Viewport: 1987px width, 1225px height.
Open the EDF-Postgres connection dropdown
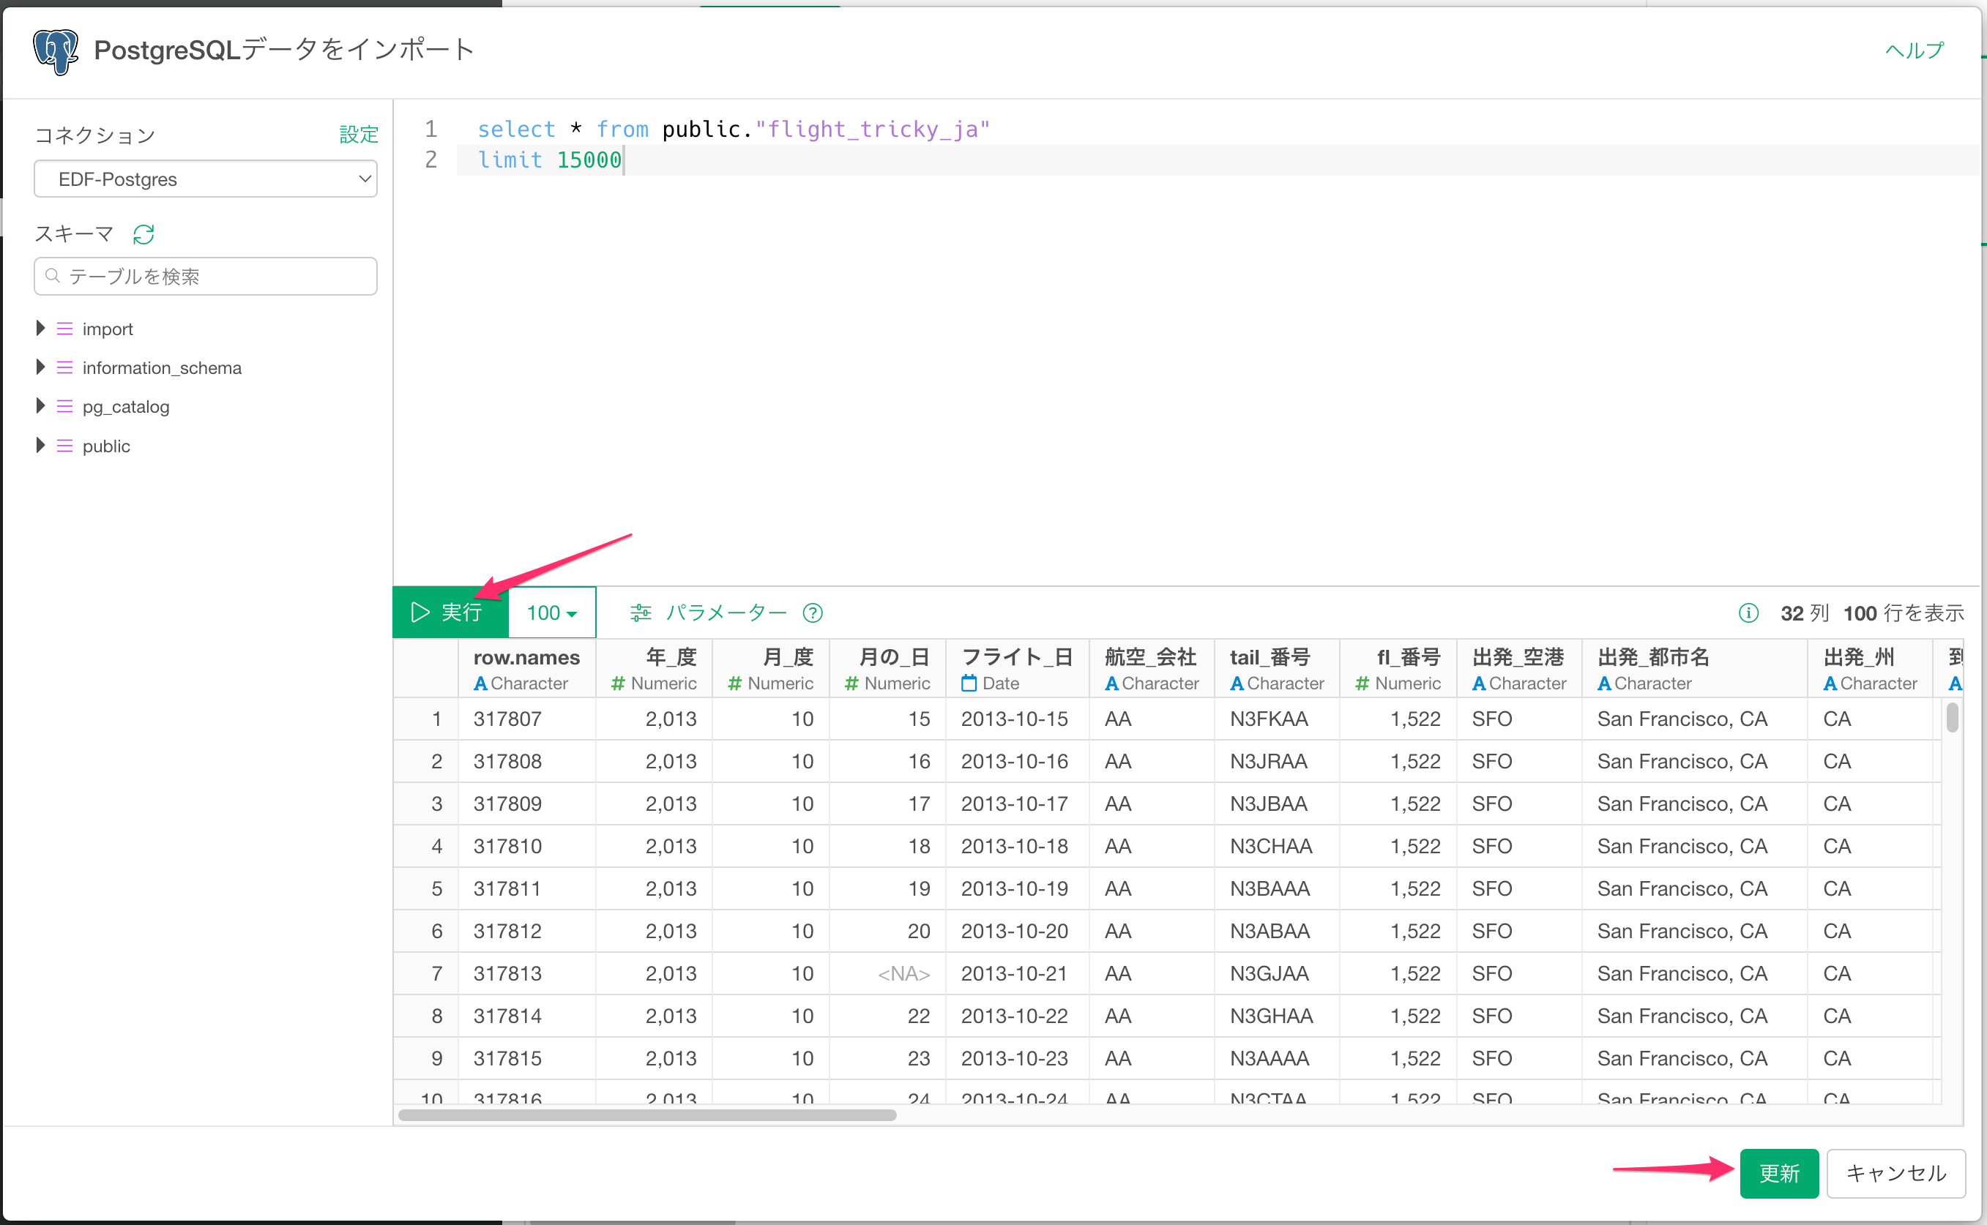click(x=206, y=179)
